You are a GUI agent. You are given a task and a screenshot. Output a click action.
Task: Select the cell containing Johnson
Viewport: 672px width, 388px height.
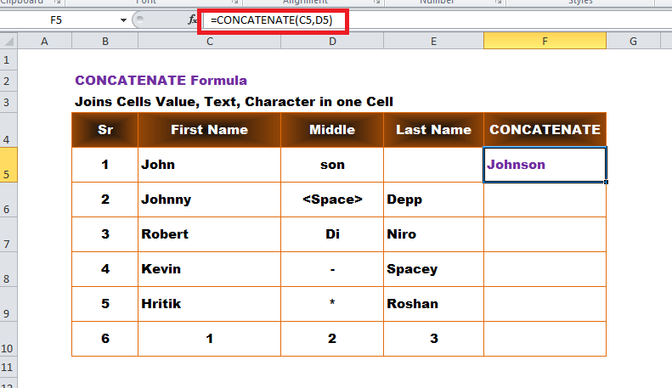[545, 165]
